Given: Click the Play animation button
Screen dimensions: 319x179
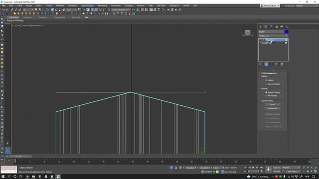Looking at the screenshot, I should point(253,168).
